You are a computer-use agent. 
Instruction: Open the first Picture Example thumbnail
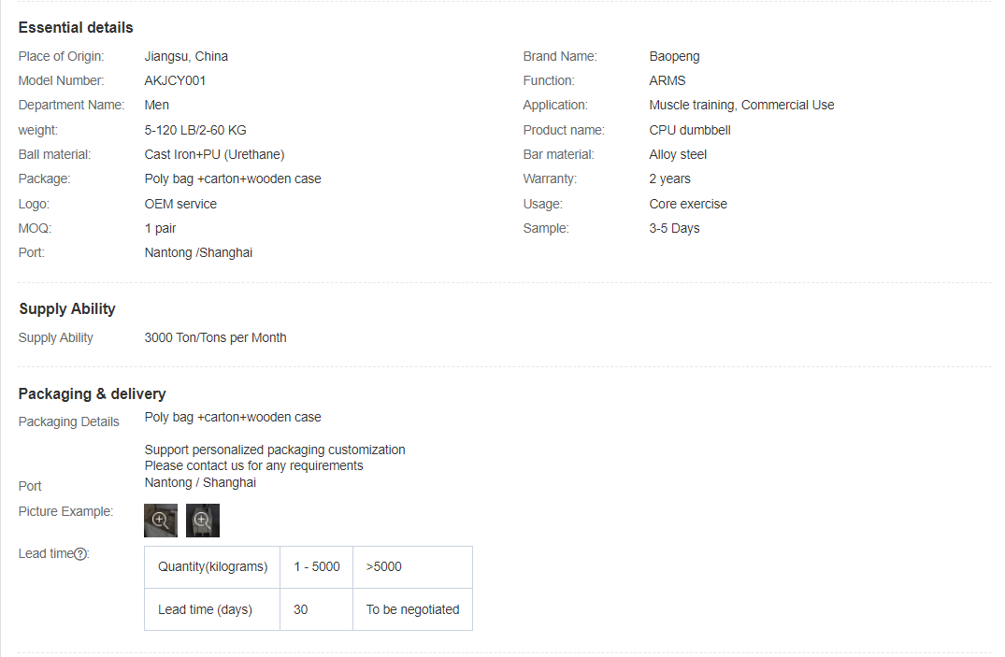160,521
